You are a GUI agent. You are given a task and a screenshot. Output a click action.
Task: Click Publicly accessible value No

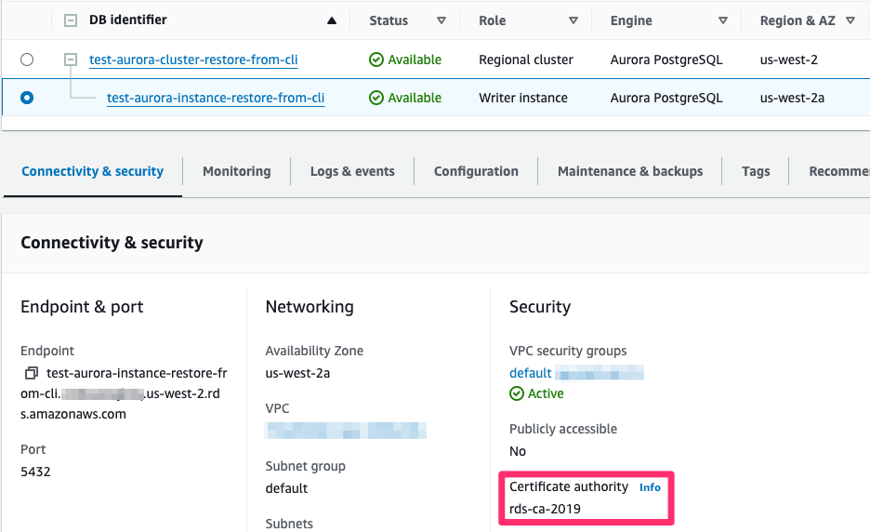(517, 451)
